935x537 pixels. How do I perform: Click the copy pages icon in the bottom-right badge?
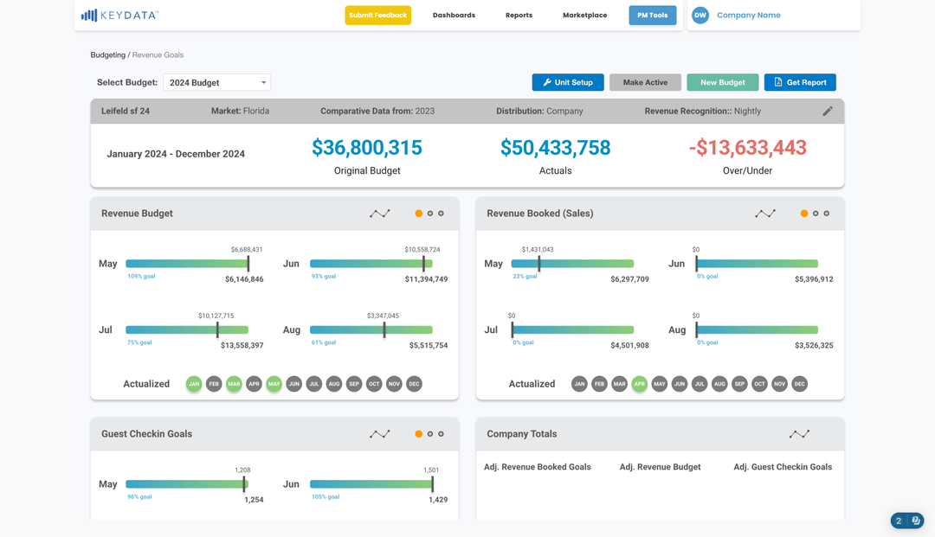(918, 521)
